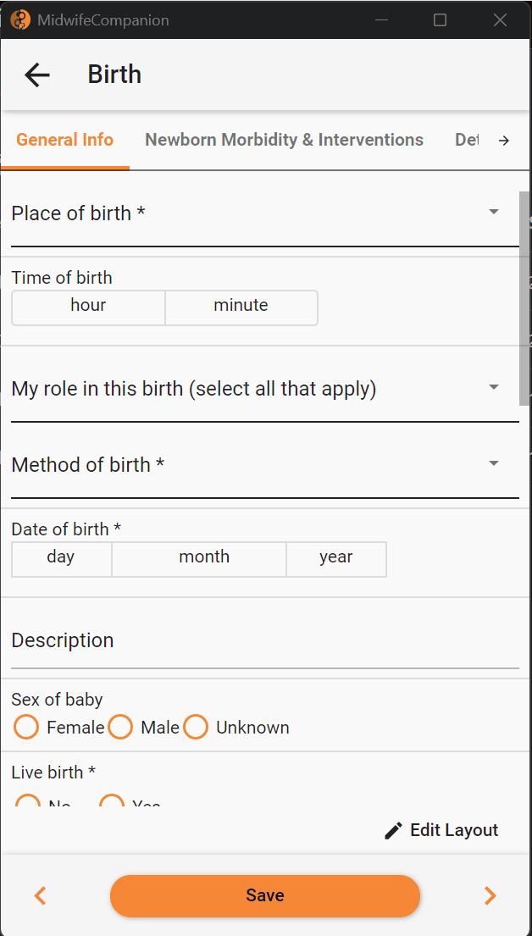532x936 pixels.
Task: Click the Date of birth * label
Action: coord(66,529)
